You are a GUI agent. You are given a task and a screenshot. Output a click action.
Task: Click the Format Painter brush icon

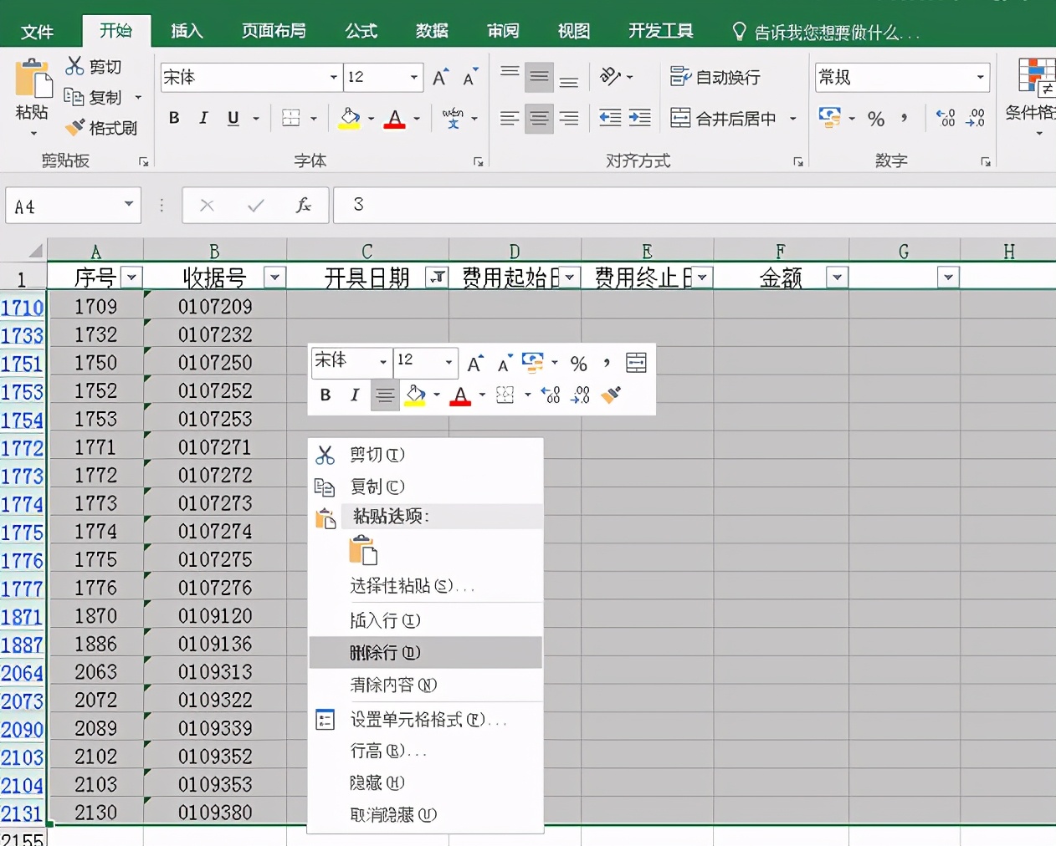tap(75, 128)
